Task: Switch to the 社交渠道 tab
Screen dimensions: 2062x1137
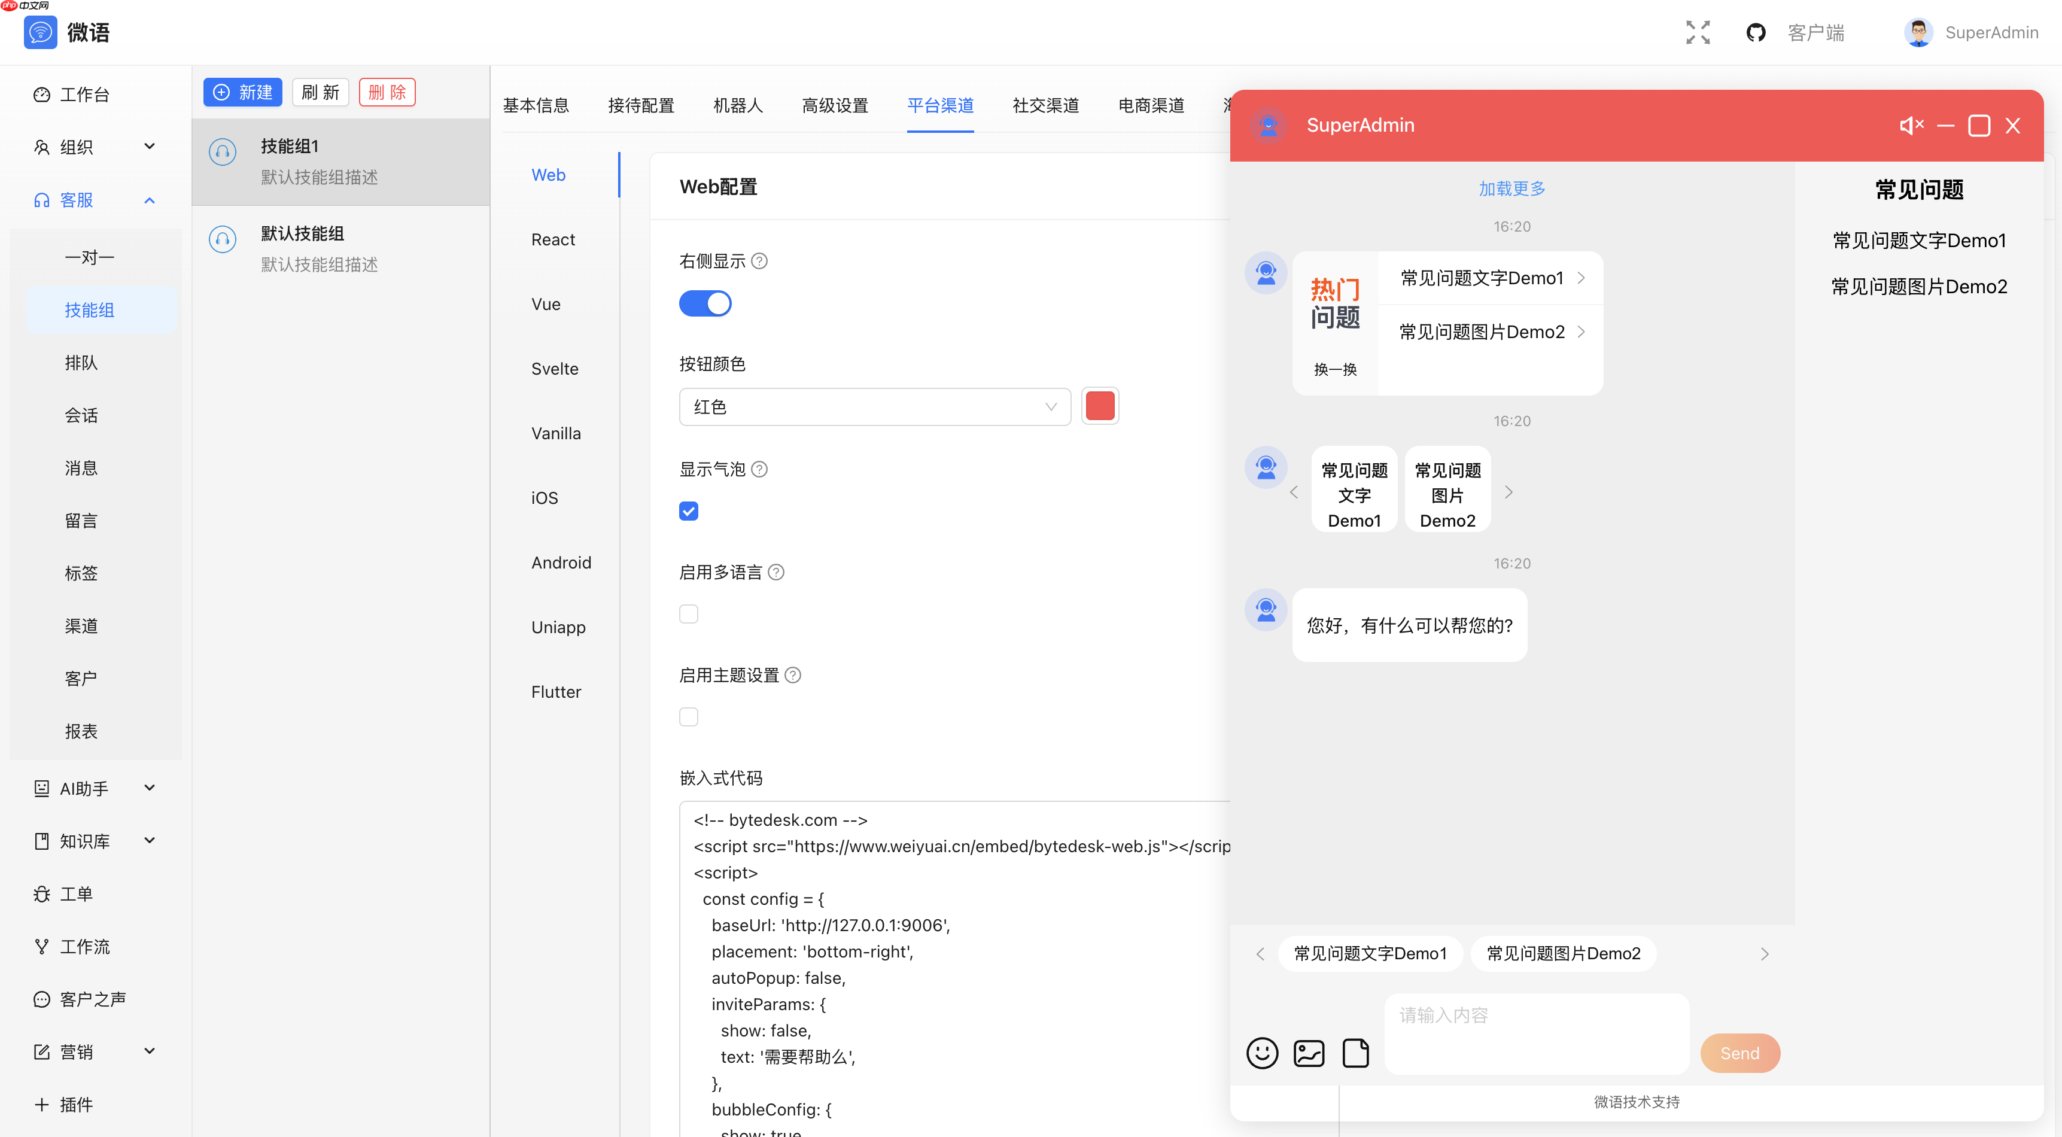Action: coord(1045,105)
